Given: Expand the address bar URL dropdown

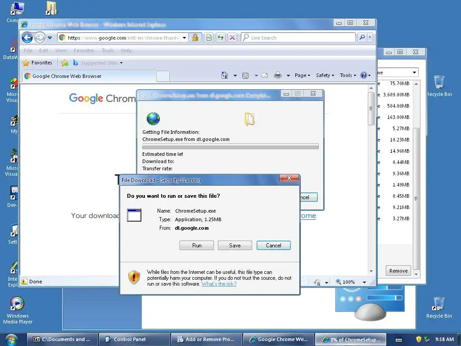Looking at the screenshot, I should 184,38.
